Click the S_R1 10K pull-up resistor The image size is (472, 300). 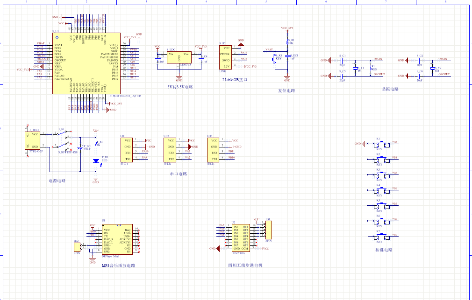coord(287,42)
